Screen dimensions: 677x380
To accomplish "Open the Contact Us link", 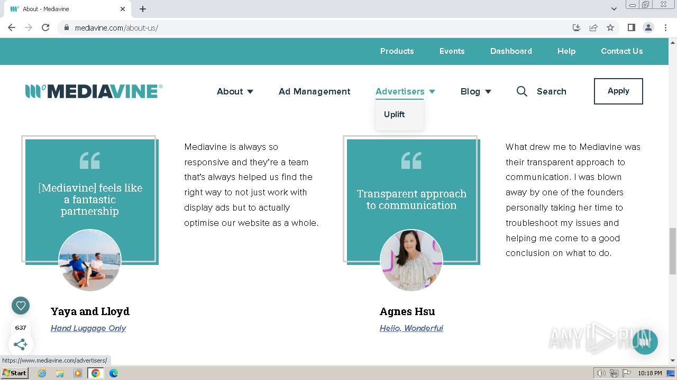I will coord(622,51).
